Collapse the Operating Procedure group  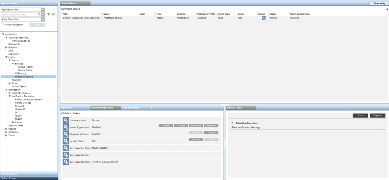tap(232, 123)
